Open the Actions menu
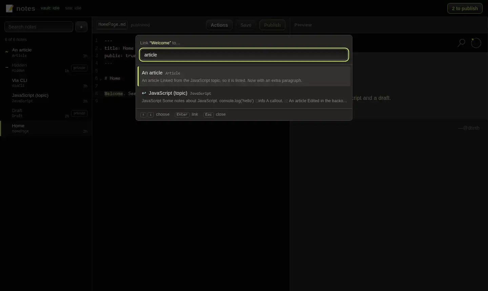Image resolution: width=488 pixels, height=291 pixels. 219,25
